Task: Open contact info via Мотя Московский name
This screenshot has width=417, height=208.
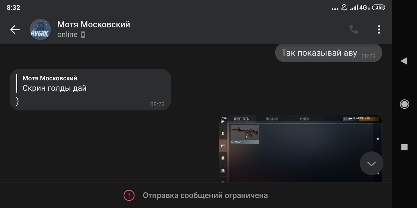Action: tap(93, 24)
